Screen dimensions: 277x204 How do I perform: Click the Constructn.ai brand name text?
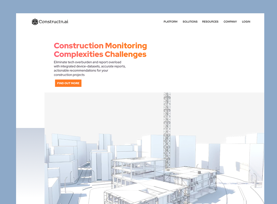[x=53, y=22]
